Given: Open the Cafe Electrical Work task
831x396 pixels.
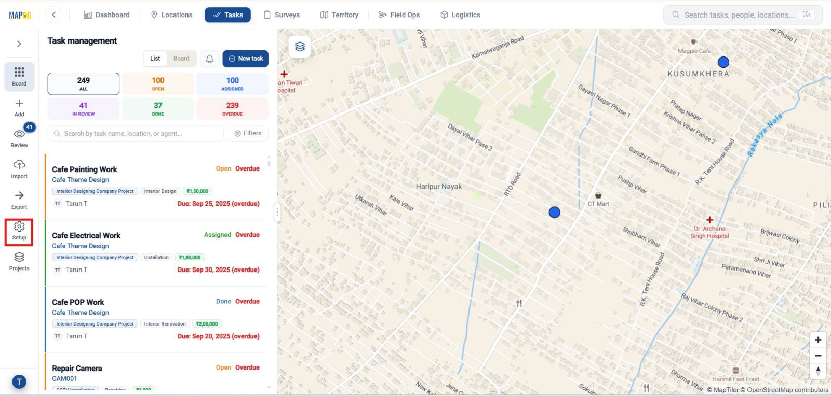Looking at the screenshot, I should point(86,236).
